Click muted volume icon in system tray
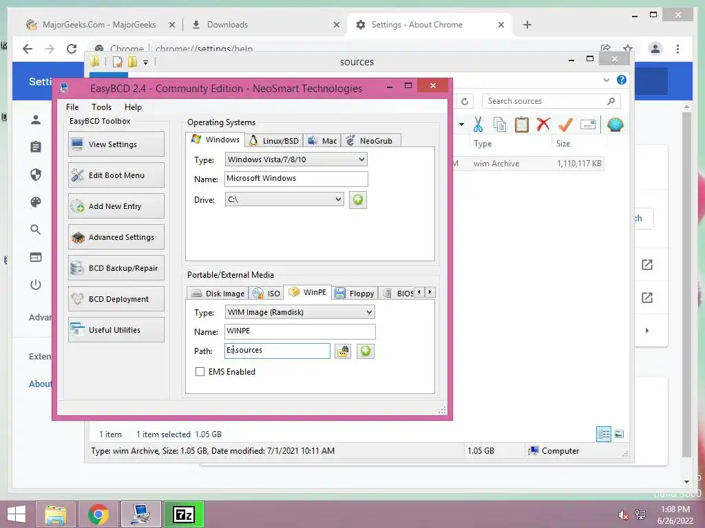This screenshot has height=528, width=705. [x=623, y=515]
